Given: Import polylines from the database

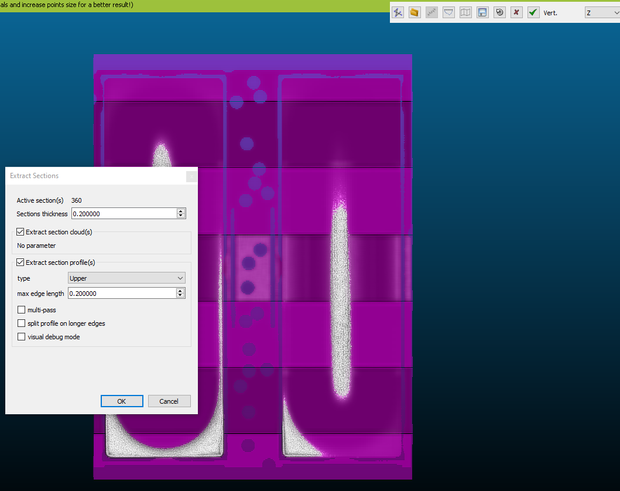Looking at the screenshot, I should [x=415, y=12].
